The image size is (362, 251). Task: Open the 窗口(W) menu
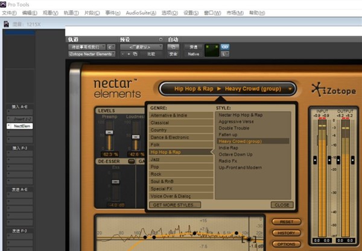212,13
